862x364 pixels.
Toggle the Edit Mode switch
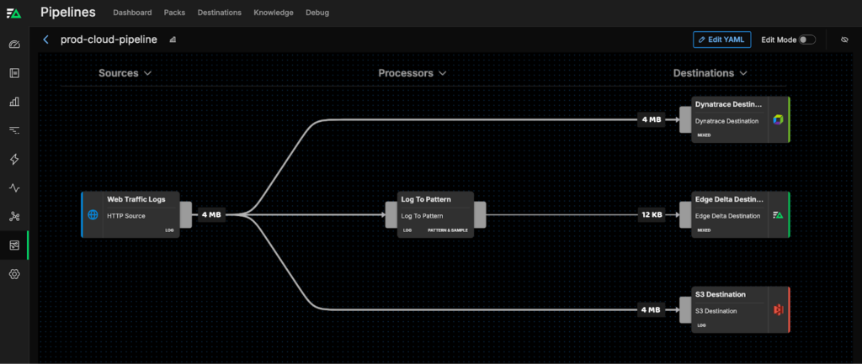806,40
